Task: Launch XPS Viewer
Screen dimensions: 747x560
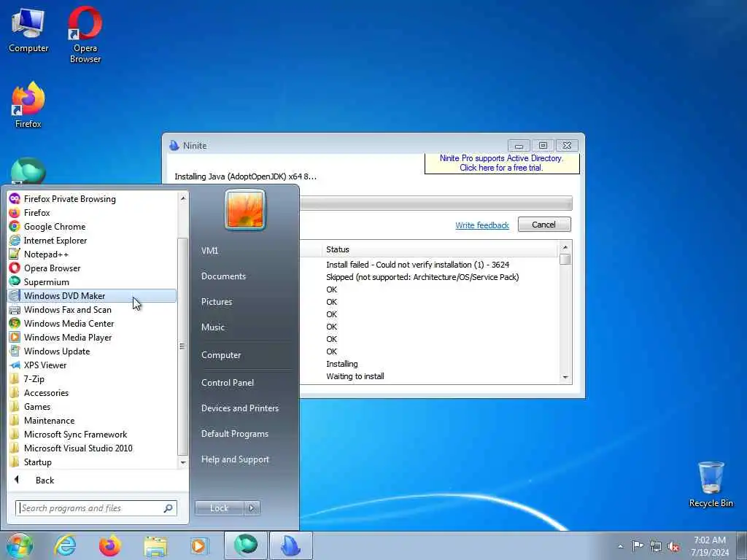Action: [92, 365]
